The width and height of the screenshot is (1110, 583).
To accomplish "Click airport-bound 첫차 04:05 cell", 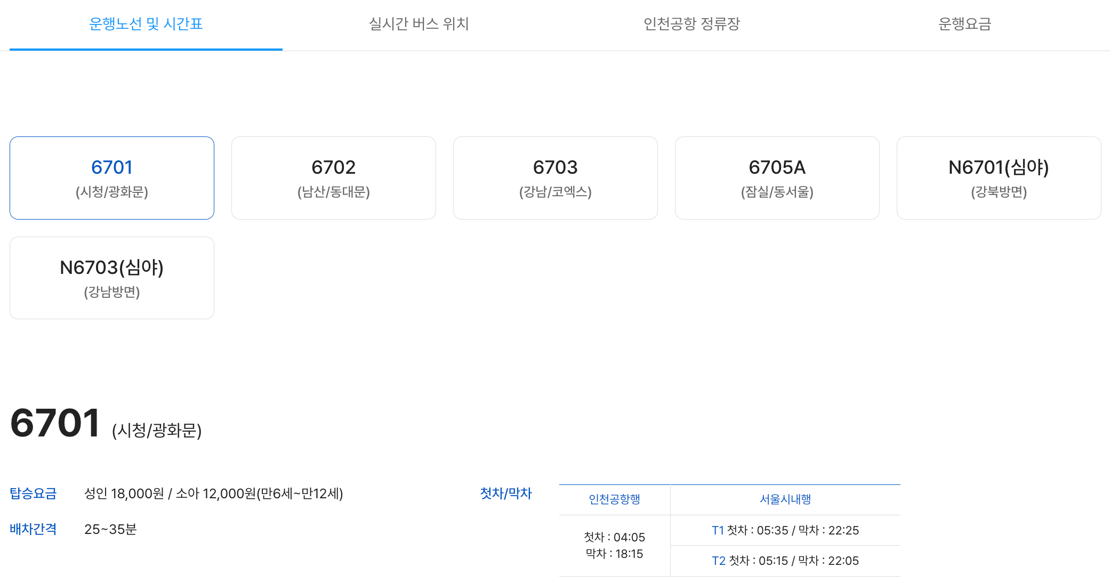I will tap(614, 537).
